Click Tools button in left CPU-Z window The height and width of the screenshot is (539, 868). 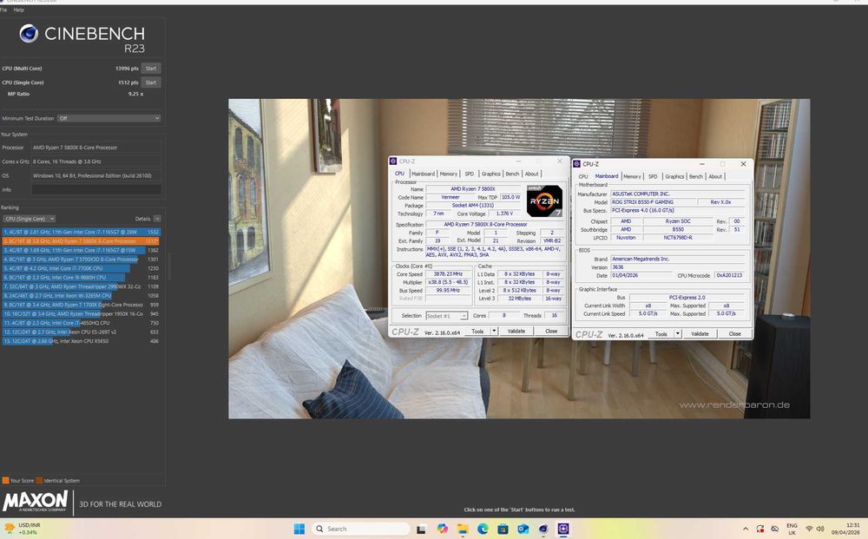tap(477, 331)
